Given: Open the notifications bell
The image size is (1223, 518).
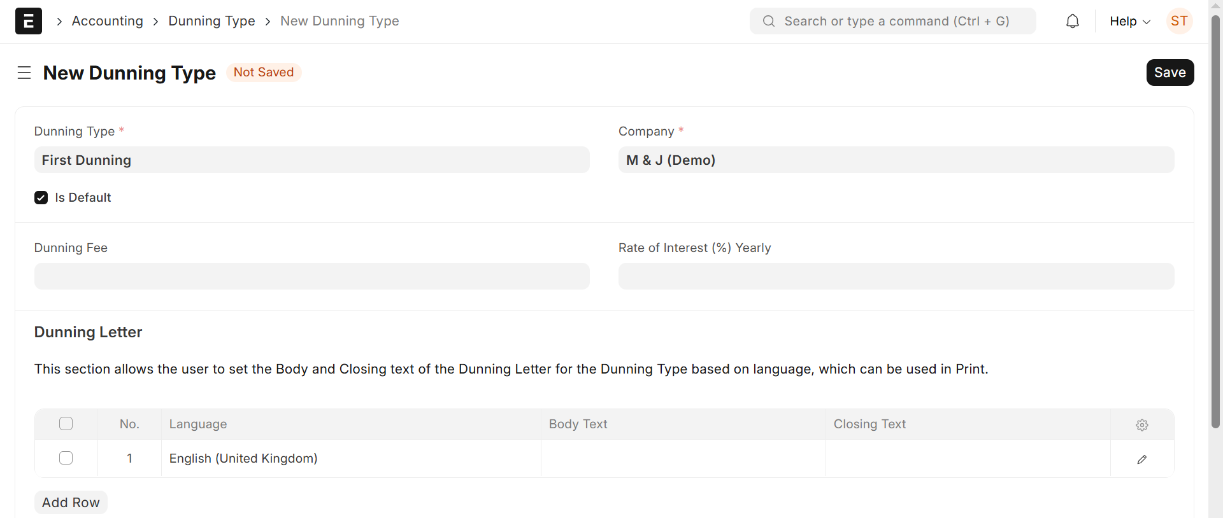Looking at the screenshot, I should 1073,21.
